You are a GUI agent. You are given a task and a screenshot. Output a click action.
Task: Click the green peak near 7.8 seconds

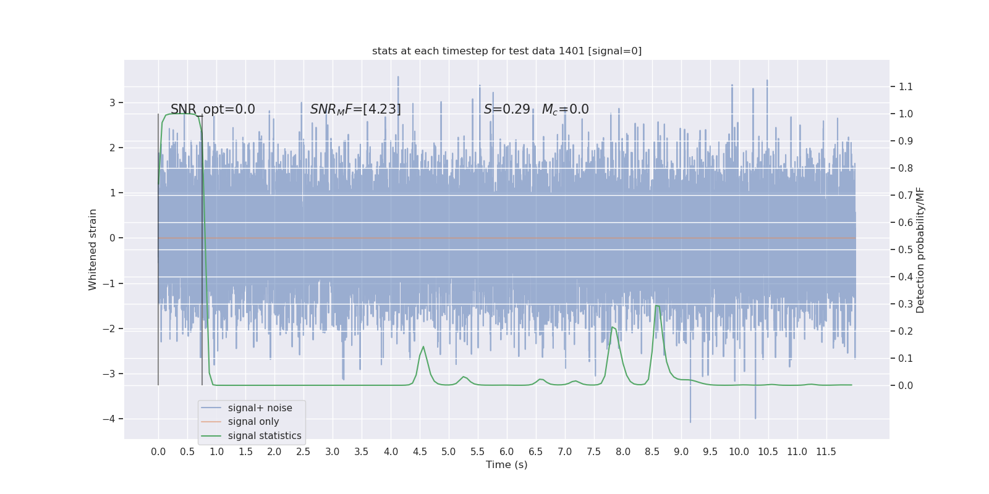click(613, 327)
